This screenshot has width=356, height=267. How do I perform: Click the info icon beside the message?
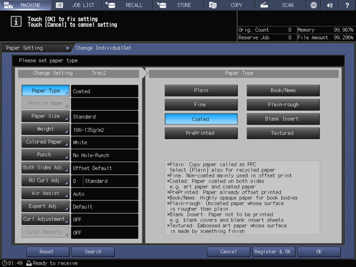point(16,21)
